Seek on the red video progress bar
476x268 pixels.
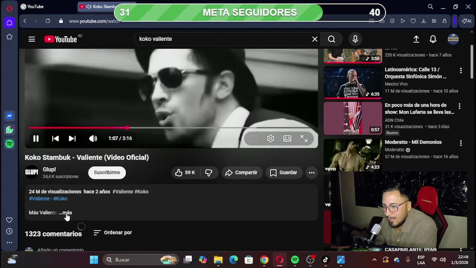[171, 128]
